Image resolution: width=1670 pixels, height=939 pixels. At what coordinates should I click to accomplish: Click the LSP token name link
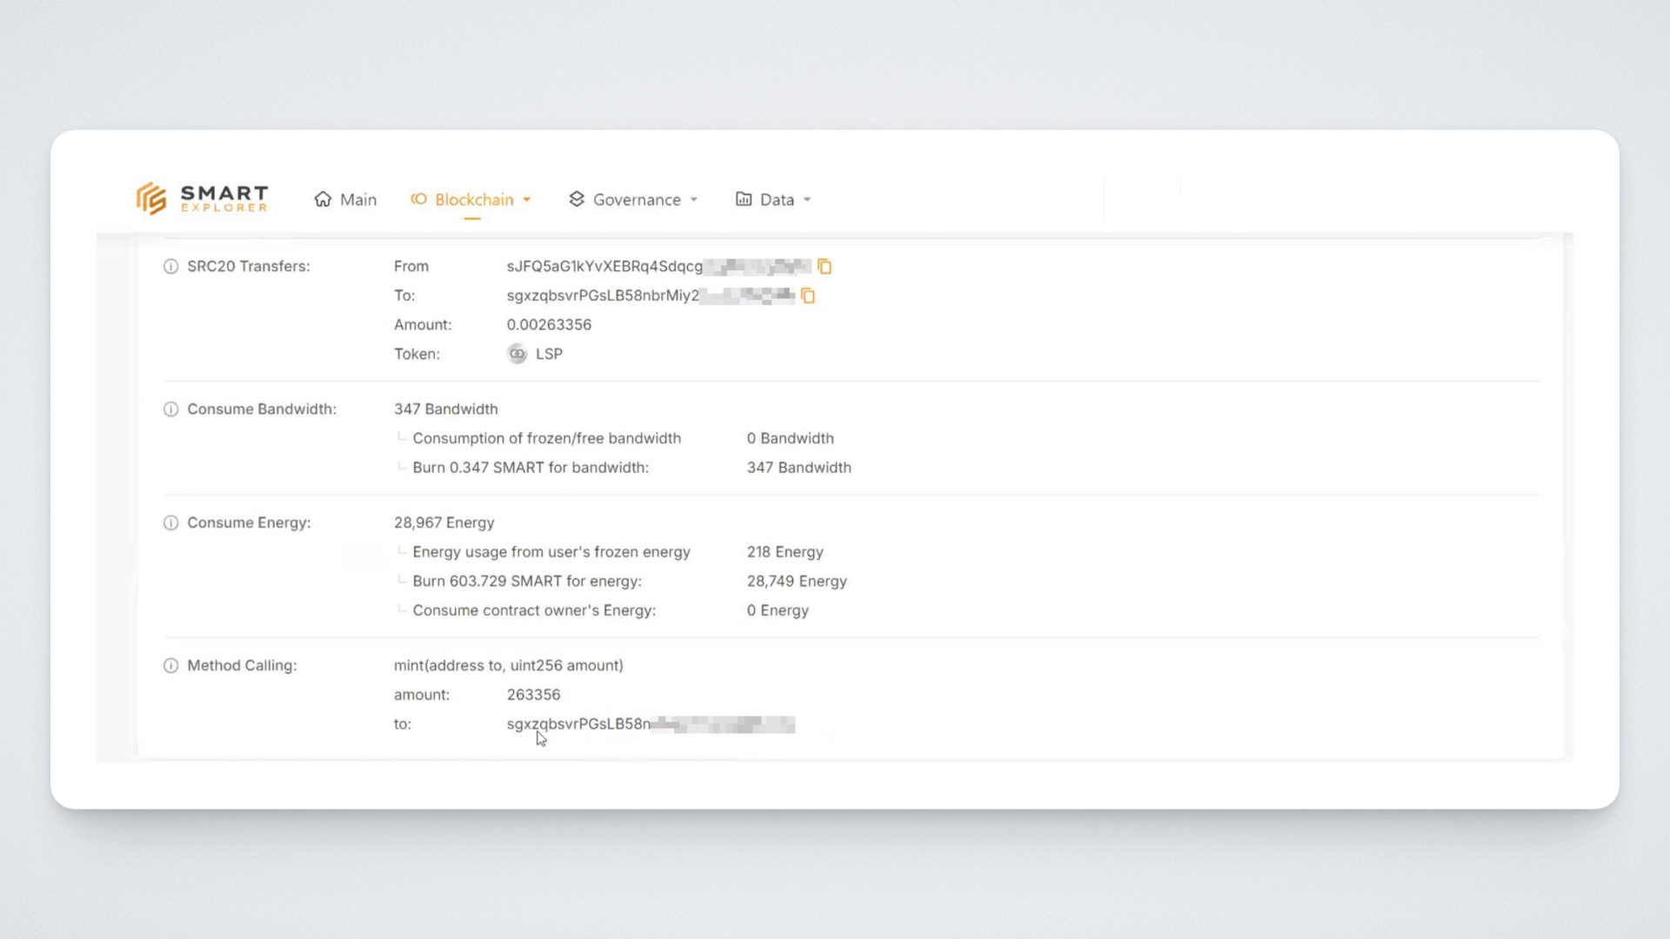click(x=549, y=354)
